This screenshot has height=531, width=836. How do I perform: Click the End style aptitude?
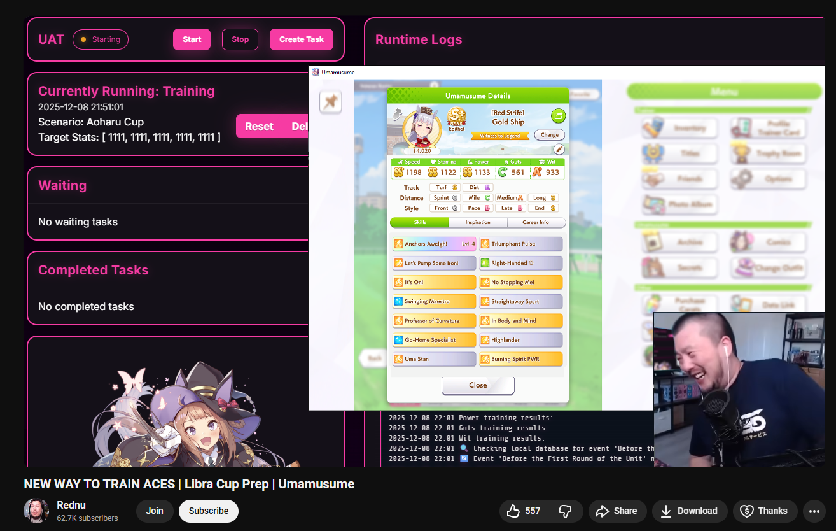[x=543, y=208]
